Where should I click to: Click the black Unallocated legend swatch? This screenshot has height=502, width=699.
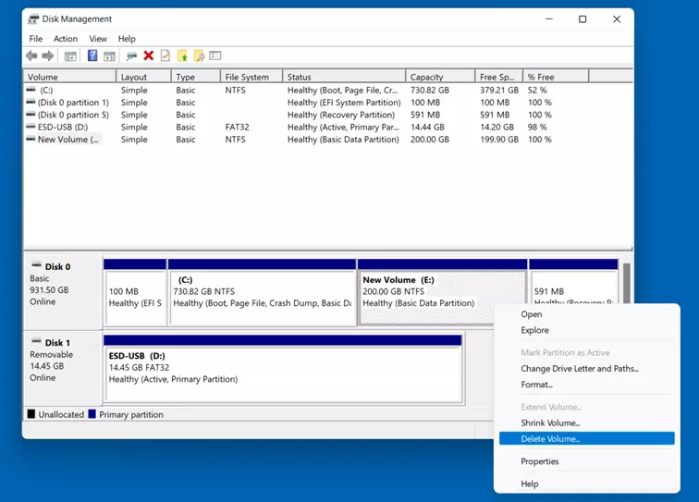(x=31, y=414)
